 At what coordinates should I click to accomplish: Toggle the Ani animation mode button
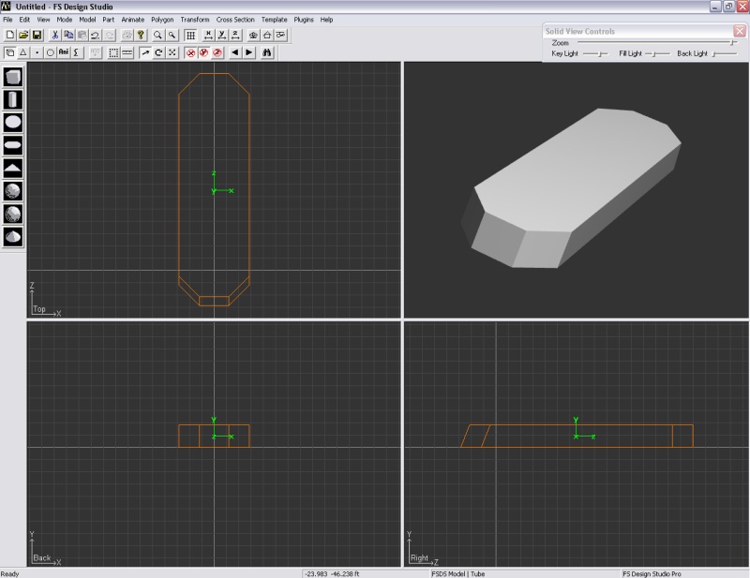click(64, 52)
